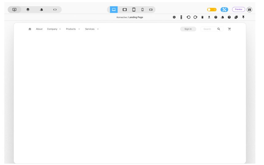Select desktop viewport preview
Viewport: 264px width, 165px height.
[114, 9]
